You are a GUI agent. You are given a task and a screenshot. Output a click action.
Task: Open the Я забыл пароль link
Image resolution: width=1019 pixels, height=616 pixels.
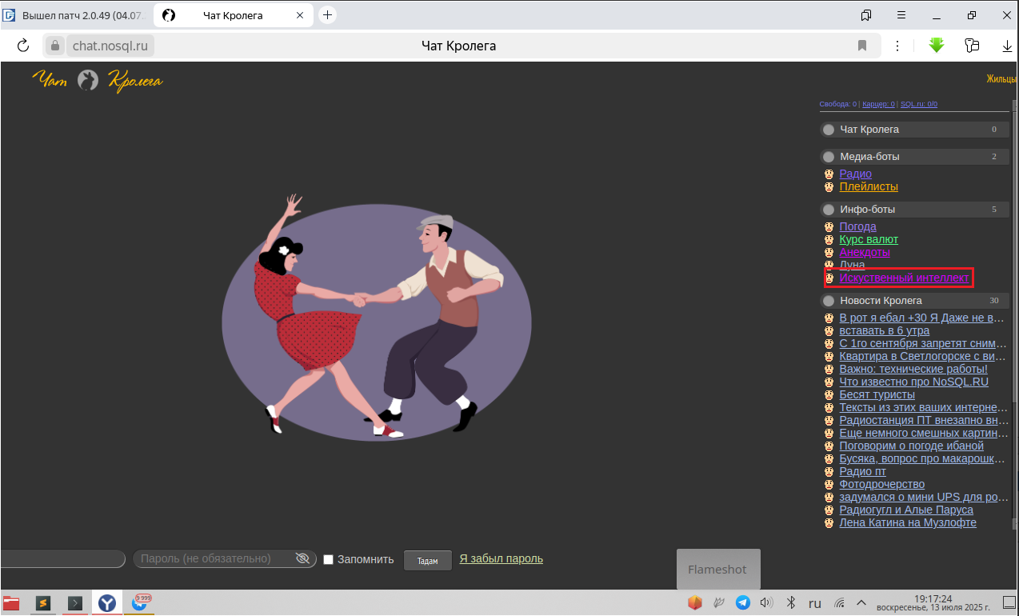point(501,558)
